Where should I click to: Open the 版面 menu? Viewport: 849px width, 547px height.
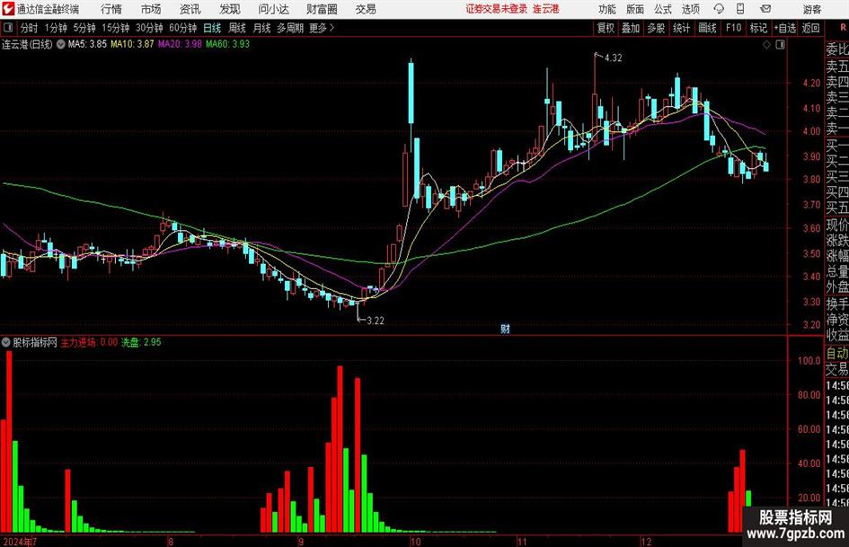click(x=635, y=9)
